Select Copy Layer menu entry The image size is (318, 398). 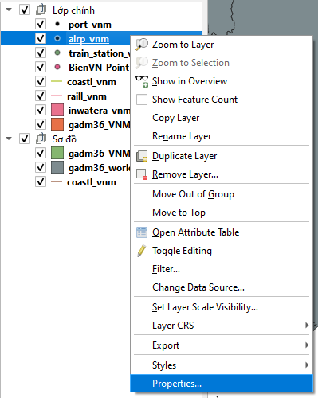pos(222,118)
